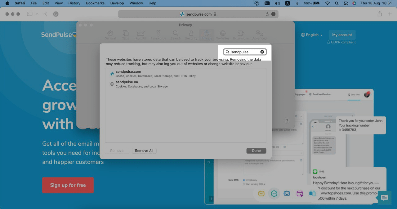This screenshot has height=209, width=397.
Task: Click the user avatar in mockup
Action: click(367, 95)
